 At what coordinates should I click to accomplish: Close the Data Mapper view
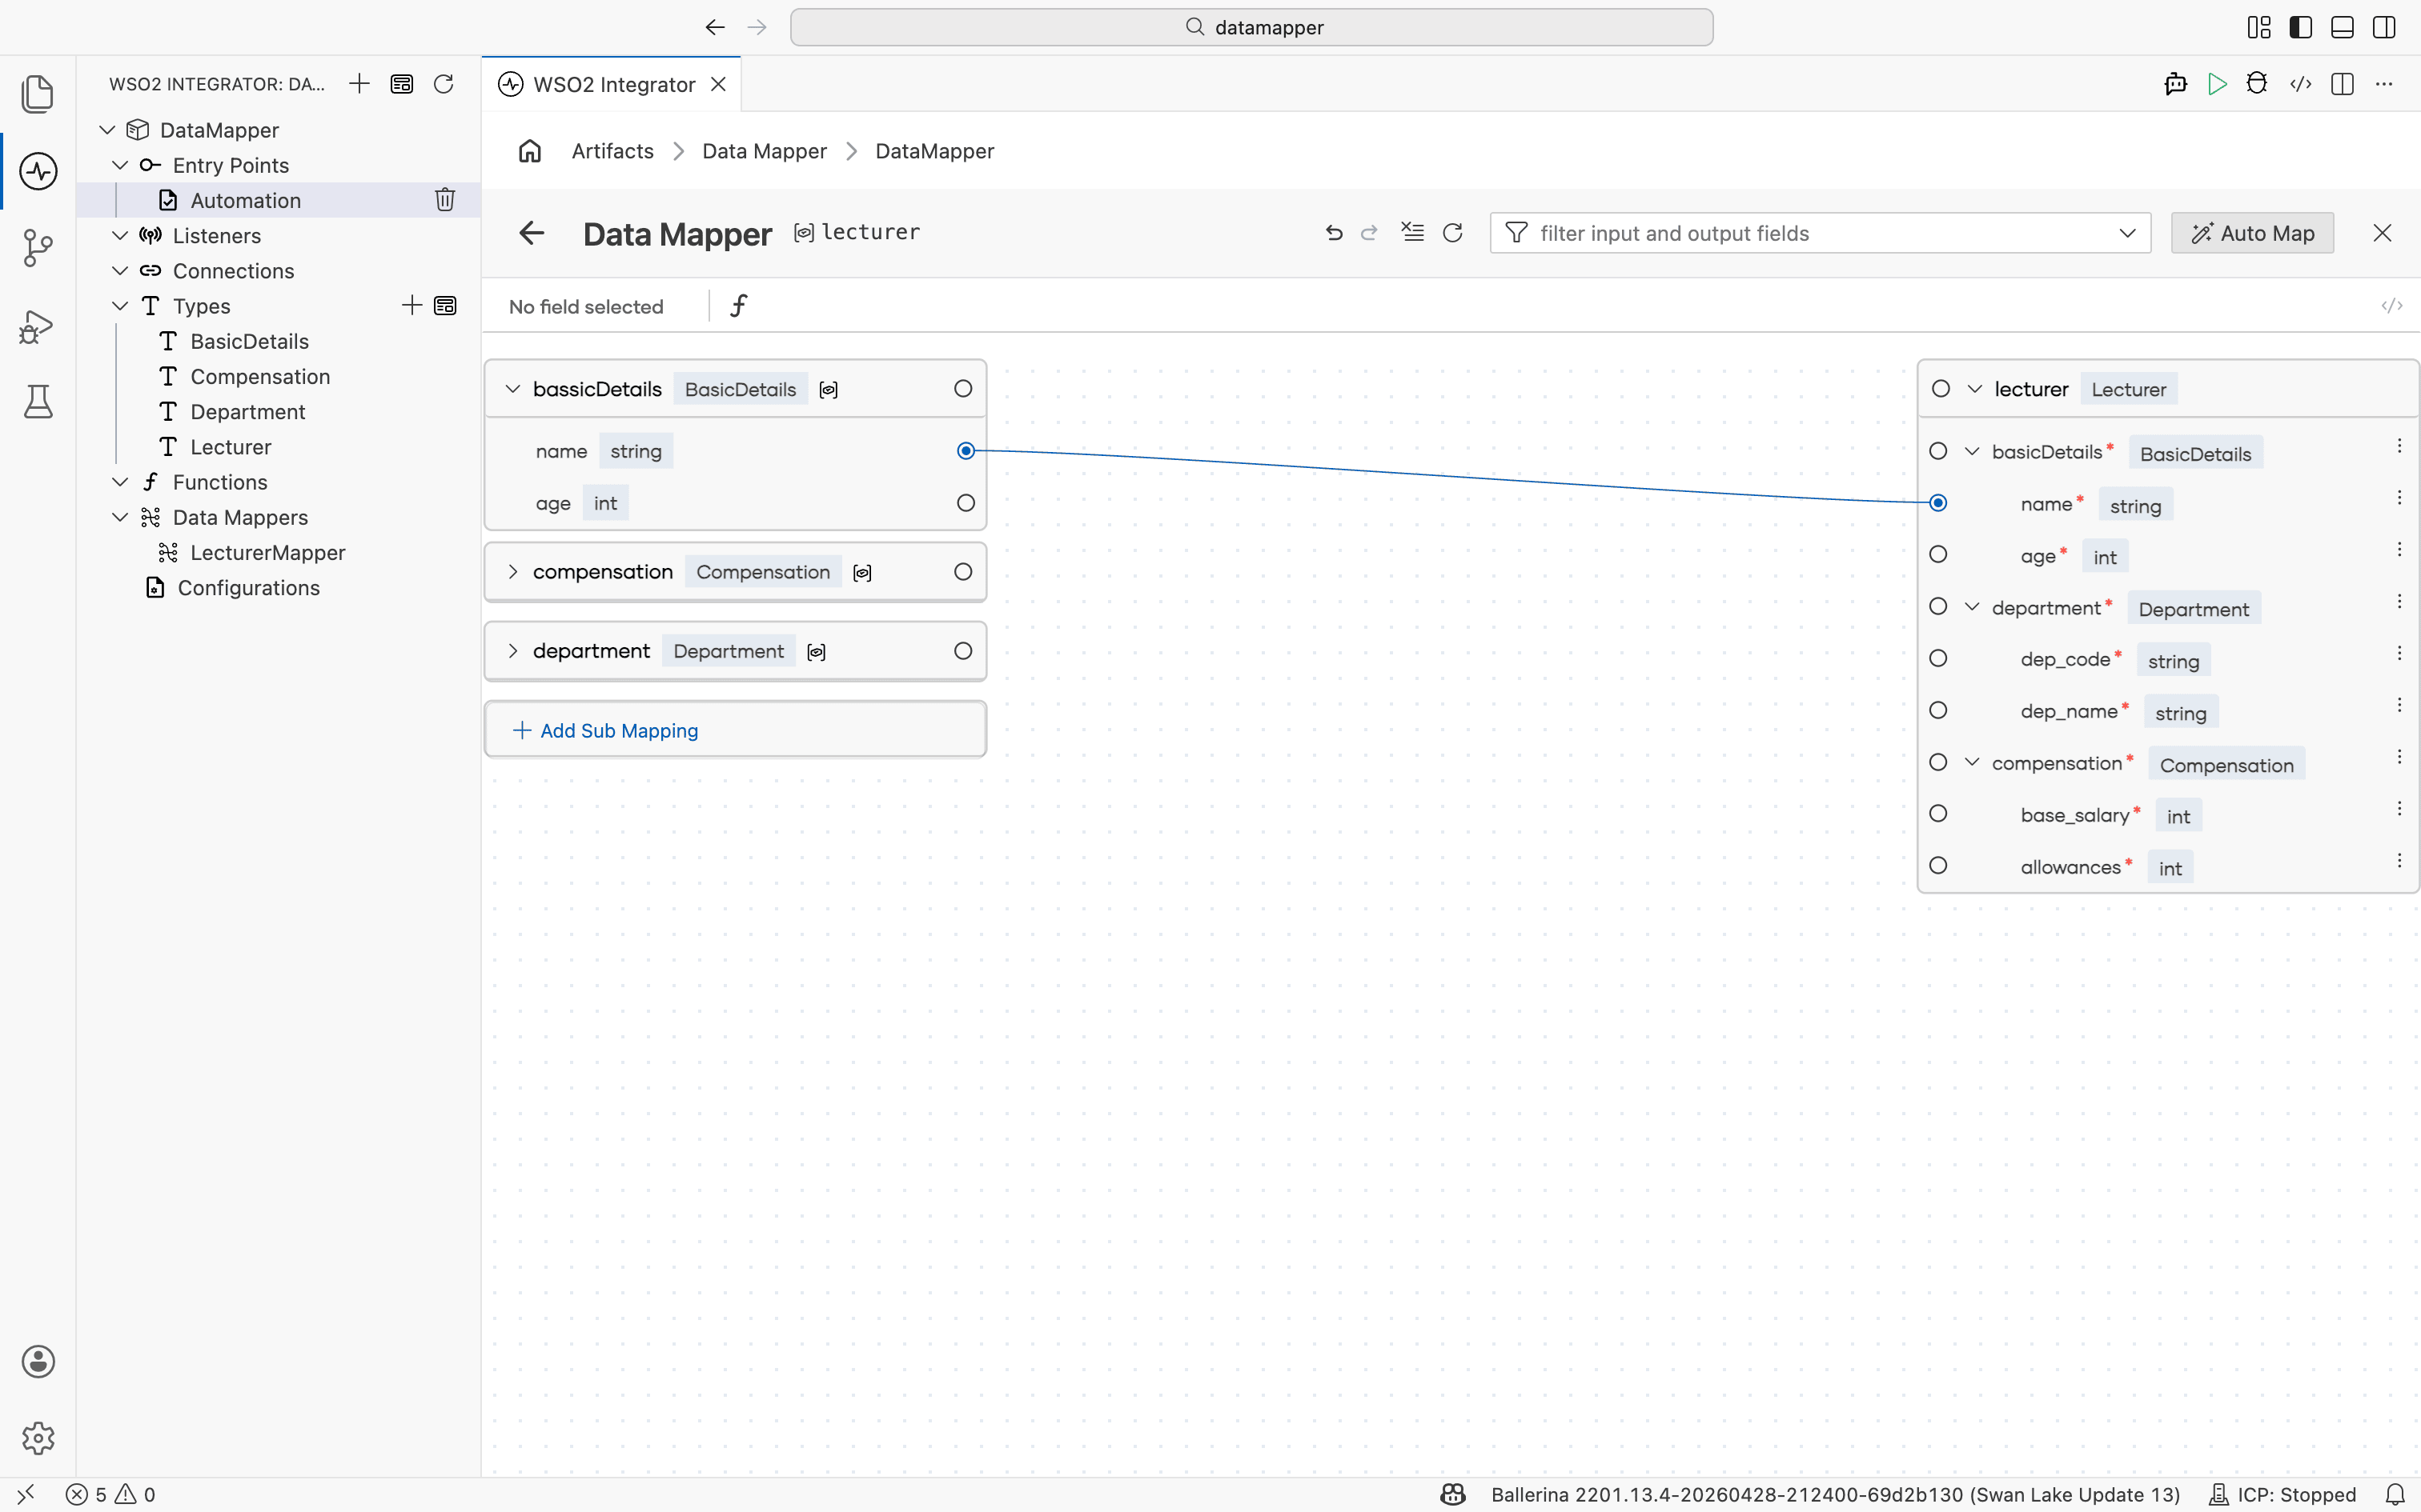point(2382,233)
